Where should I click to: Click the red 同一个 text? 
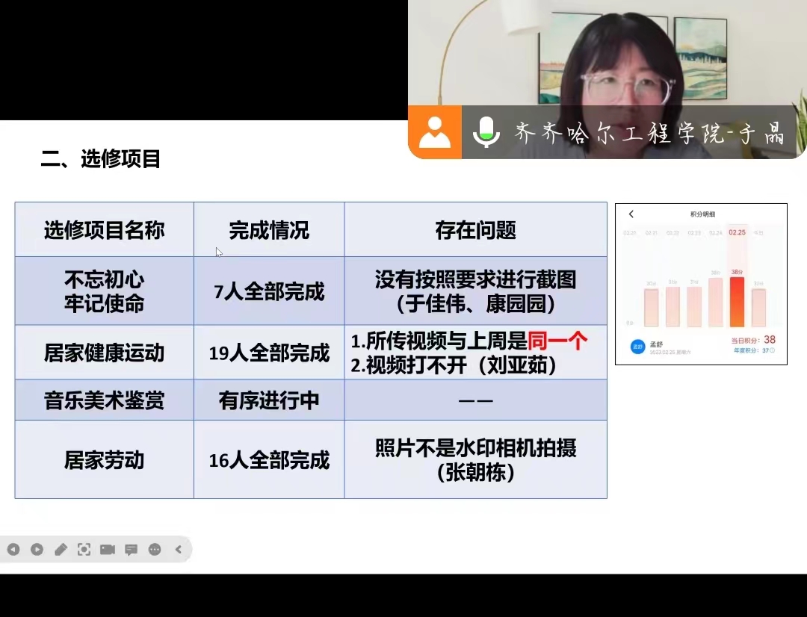click(557, 342)
